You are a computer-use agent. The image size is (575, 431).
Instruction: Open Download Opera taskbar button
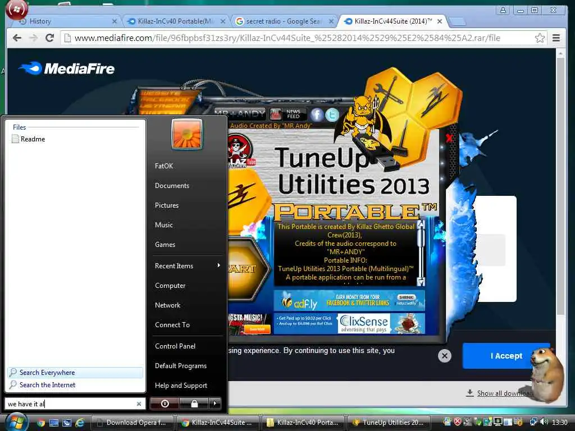point(132,423)
